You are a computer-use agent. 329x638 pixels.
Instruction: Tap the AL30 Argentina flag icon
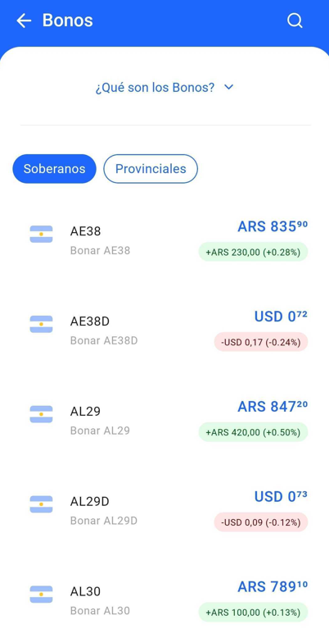tap(41, 595)
